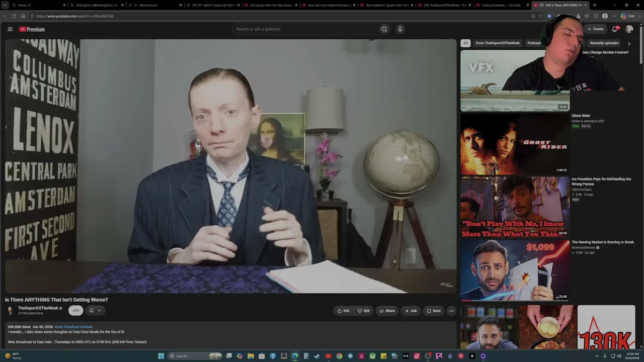
Task: Open the Amazon app on the taskbar
Action: click(284, 356)
